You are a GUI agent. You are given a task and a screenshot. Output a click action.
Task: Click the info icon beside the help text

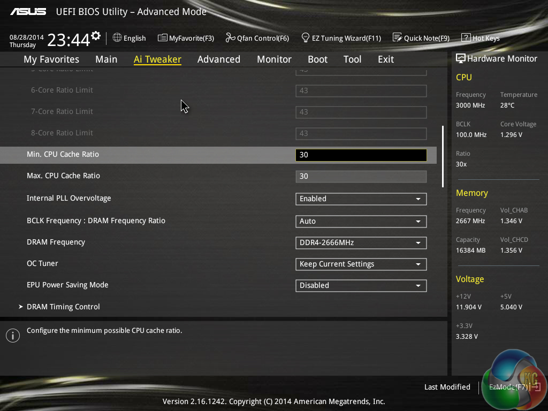pyautogui.click(x=13, y=336)
